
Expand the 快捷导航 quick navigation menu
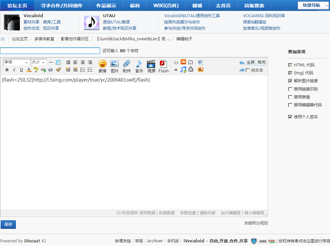click(313, 5)
